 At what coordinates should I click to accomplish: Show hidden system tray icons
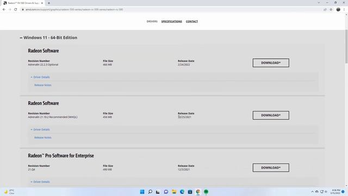click(312, 192)
